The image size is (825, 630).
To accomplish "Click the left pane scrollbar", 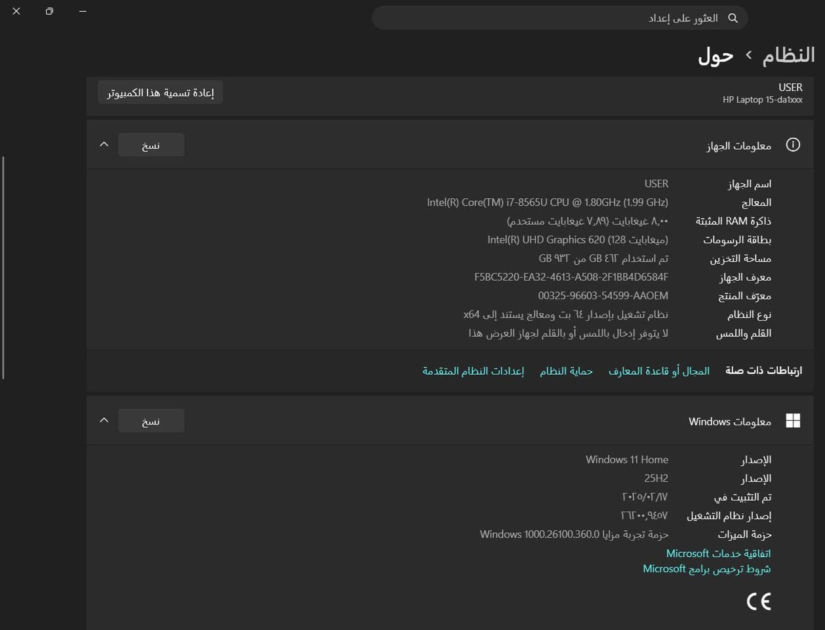I will coord(3,268).
